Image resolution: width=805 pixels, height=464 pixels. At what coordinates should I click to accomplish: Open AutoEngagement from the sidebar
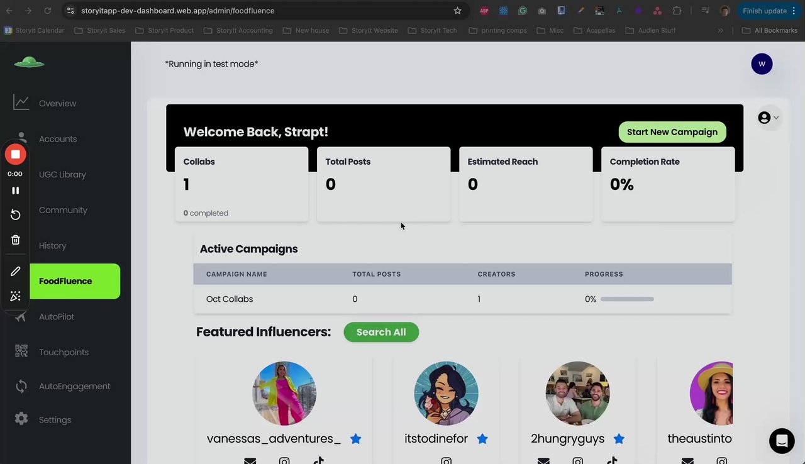[74, 386]
